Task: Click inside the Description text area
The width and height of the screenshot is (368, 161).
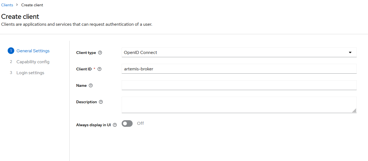Action: pos(239,105)
